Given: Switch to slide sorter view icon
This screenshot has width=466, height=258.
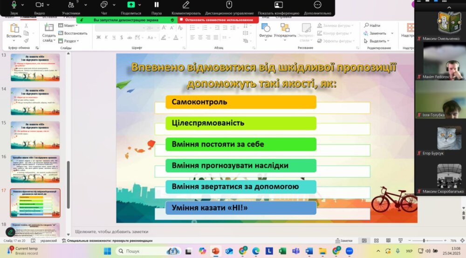Looking at the screenshot, I should [x=376, y=241].
